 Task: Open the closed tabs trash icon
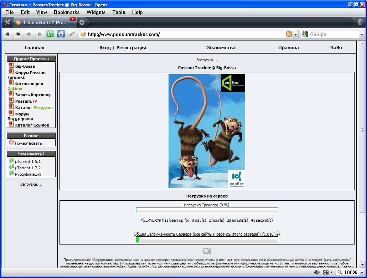click(x=360, y=22)
